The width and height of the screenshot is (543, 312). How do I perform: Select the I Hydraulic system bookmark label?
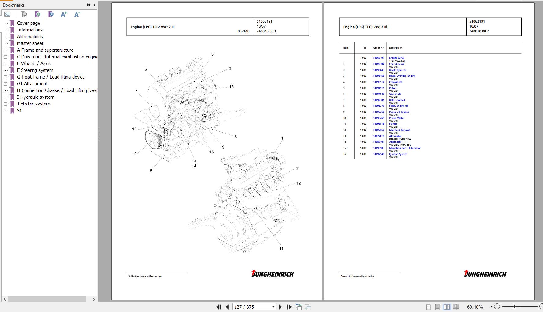pos(36,97)
